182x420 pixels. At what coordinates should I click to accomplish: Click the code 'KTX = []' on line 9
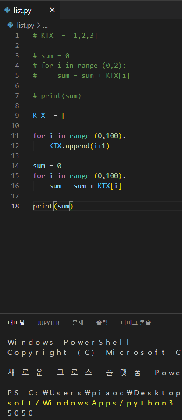[51, 116]
